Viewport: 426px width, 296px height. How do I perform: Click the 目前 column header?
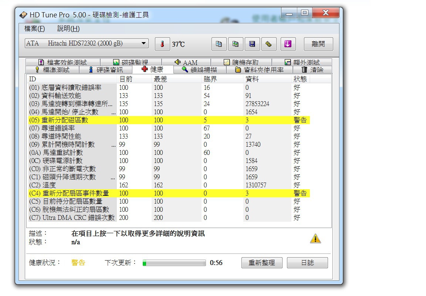(x=135, y=79)
